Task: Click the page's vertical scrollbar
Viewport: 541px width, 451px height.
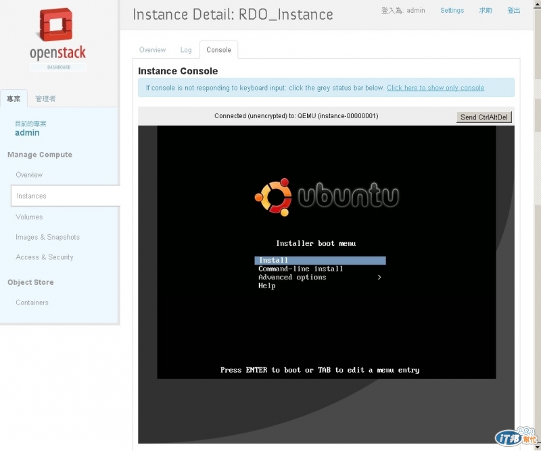Action: pyautogui.click(x=538, y=225)
